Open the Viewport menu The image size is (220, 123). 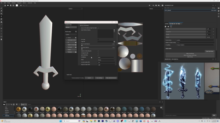(19, 3)
